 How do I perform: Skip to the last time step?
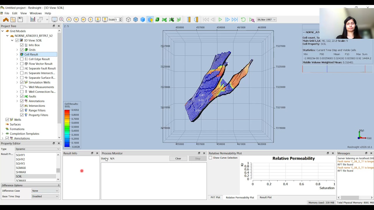(x=235, y=20)
